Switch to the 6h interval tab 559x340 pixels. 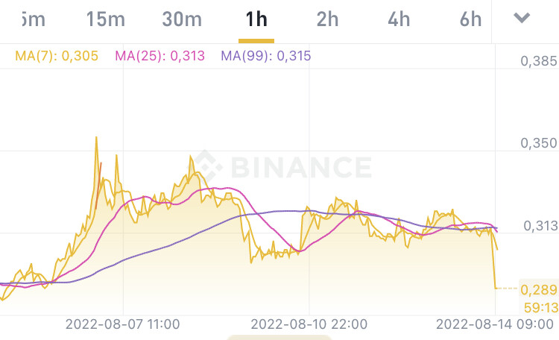(x=470, y=19)
